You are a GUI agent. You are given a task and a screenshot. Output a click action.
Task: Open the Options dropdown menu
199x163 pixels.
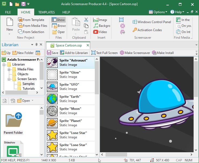click(x=158, y=12)
